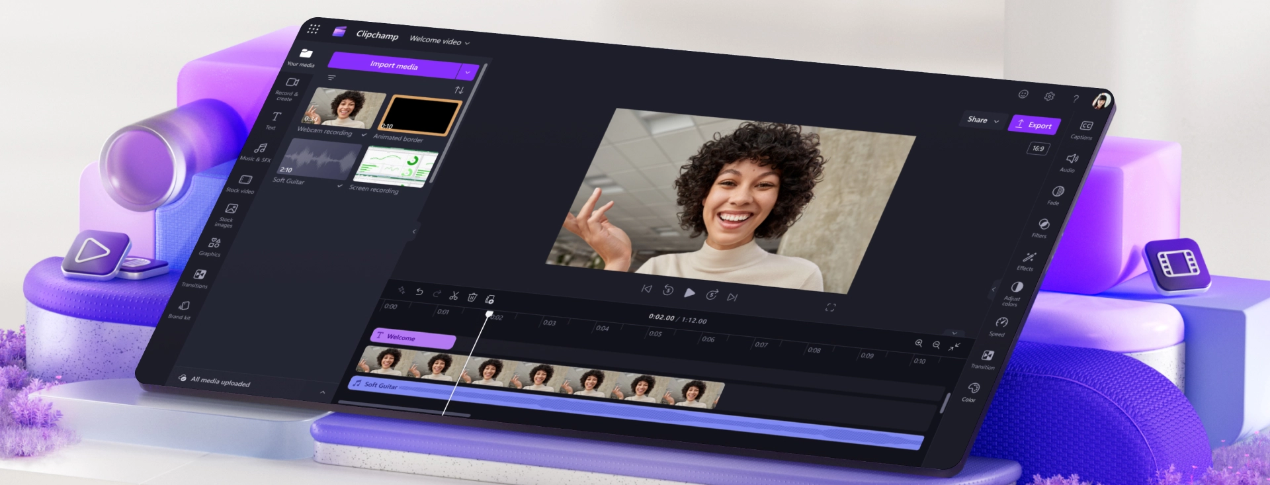The width and height of the screenshot is (1270, 485).
Task: Open the Share dropdown
Action: (x=982, y=120)
